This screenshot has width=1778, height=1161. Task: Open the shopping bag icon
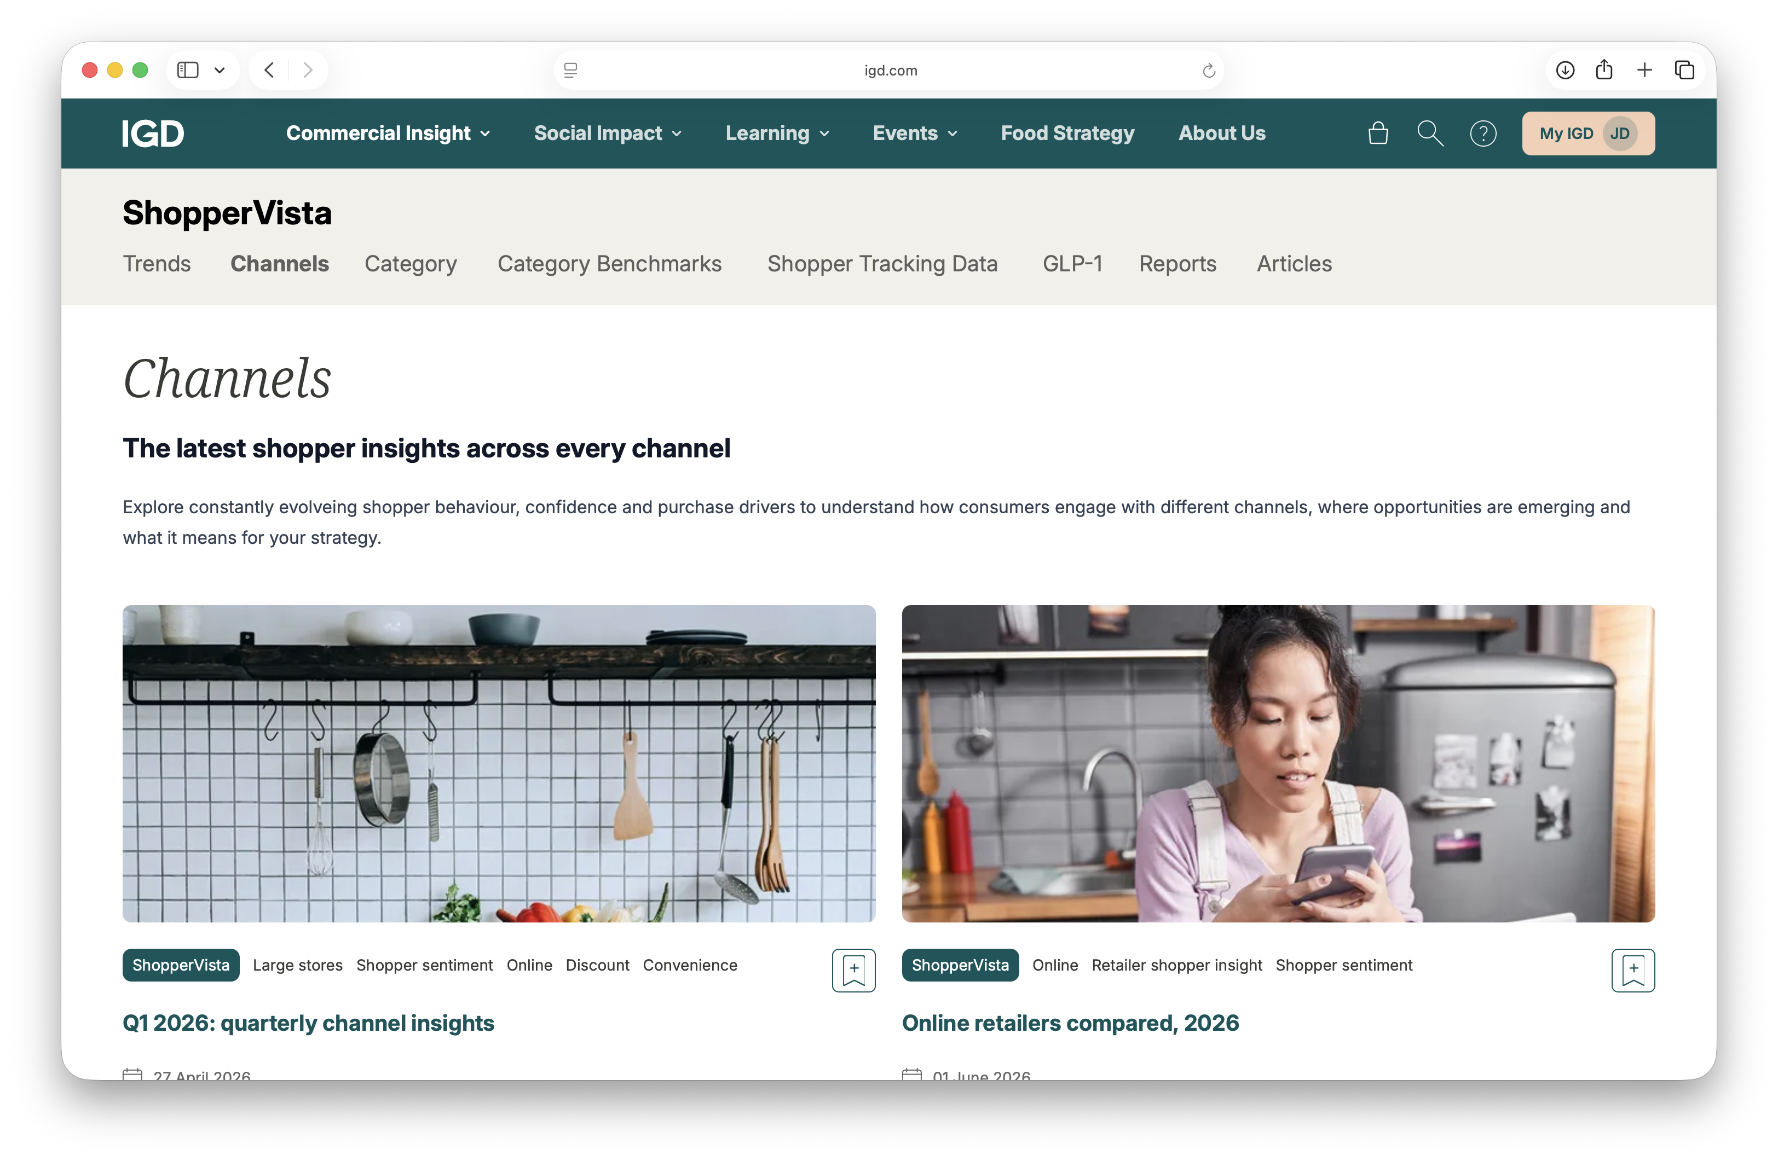(1378, 133)
